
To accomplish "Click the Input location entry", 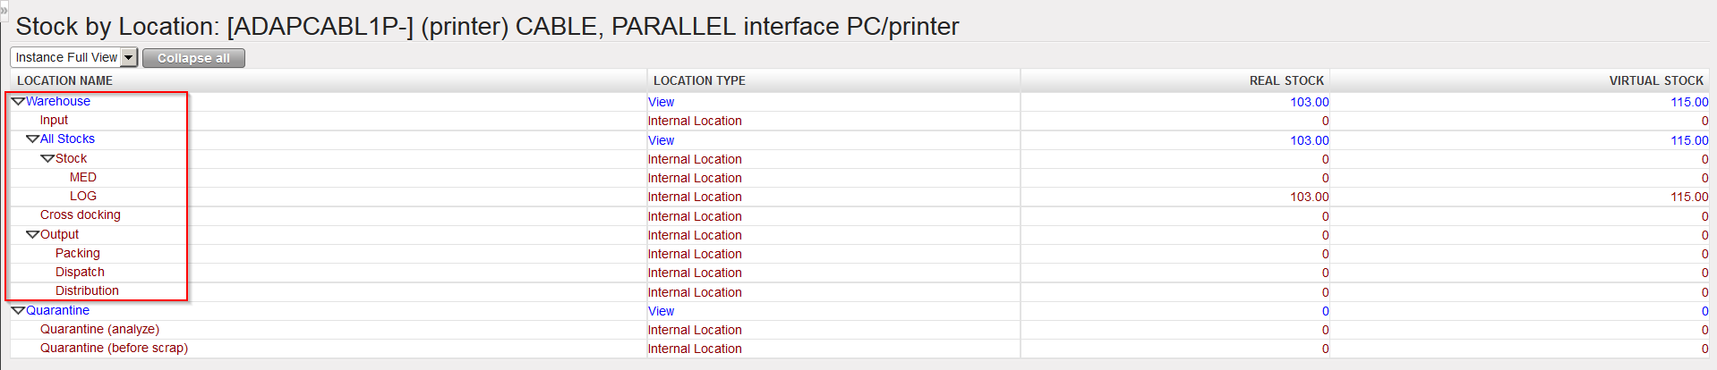I will point(54,121).
